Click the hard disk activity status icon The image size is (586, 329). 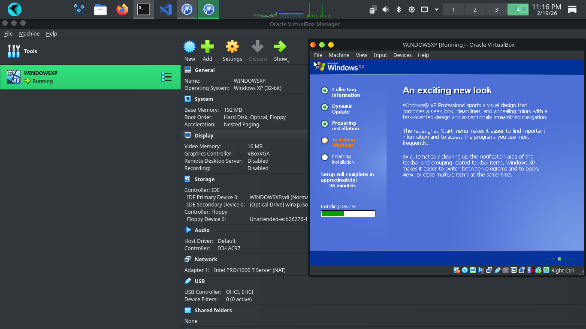pyautogui.click(x=457, y=270)
